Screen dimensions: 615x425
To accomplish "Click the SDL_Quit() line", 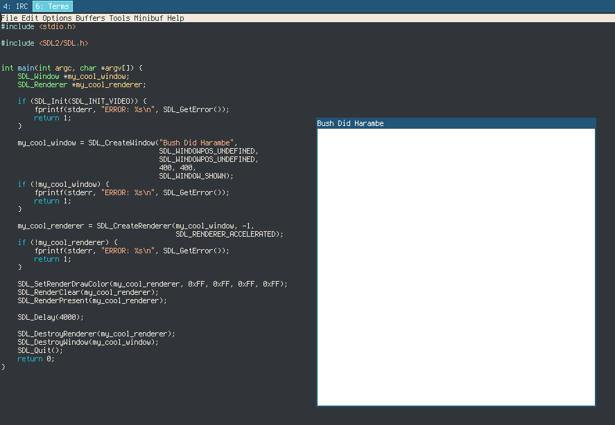I will pos(40,350).
